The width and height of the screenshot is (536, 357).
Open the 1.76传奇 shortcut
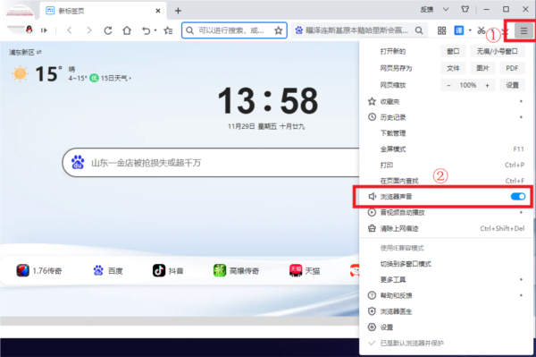pos(39,271)
